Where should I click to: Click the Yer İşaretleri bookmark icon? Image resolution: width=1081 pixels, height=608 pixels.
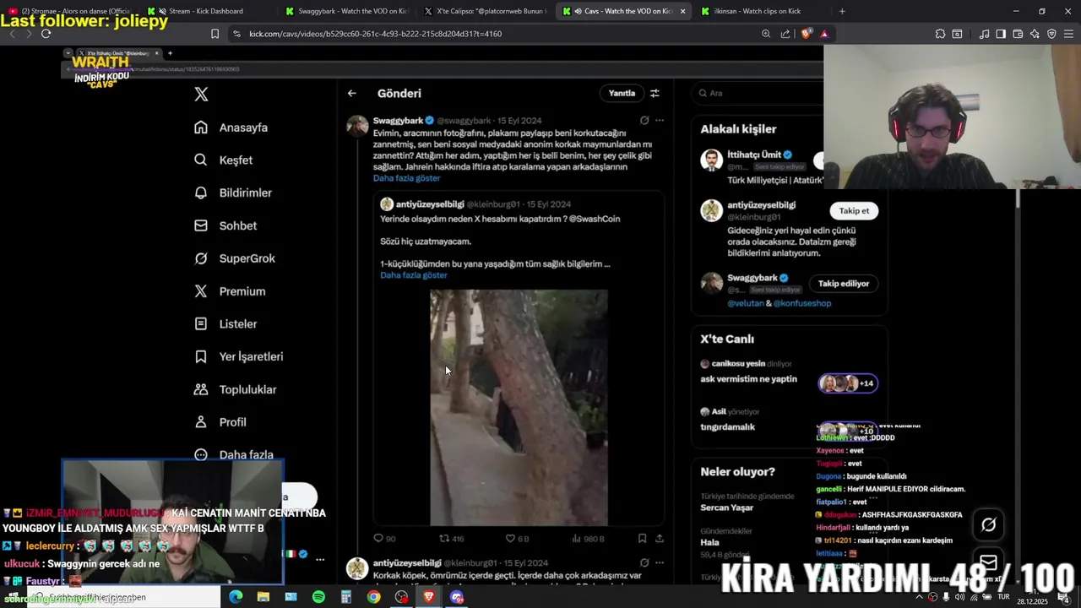pos(201,356)
